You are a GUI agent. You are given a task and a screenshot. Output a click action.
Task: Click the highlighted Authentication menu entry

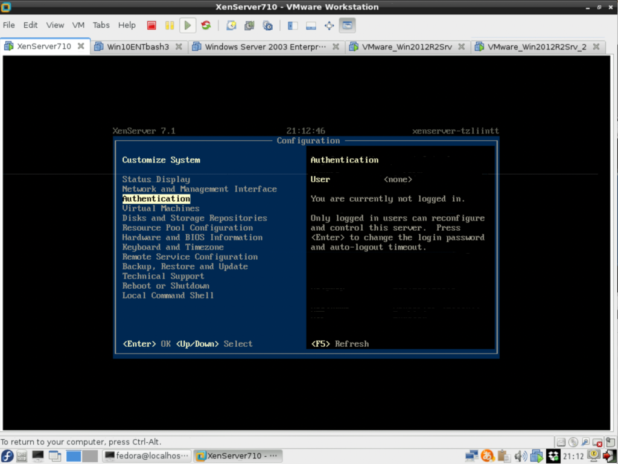(x=156, y=199)
